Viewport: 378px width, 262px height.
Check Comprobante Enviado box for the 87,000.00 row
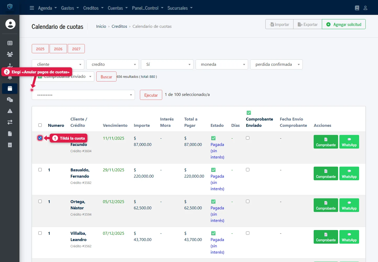point(248,138)
